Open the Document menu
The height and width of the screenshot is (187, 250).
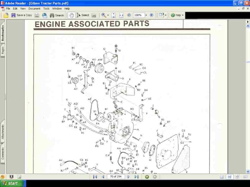click(34, 9)
